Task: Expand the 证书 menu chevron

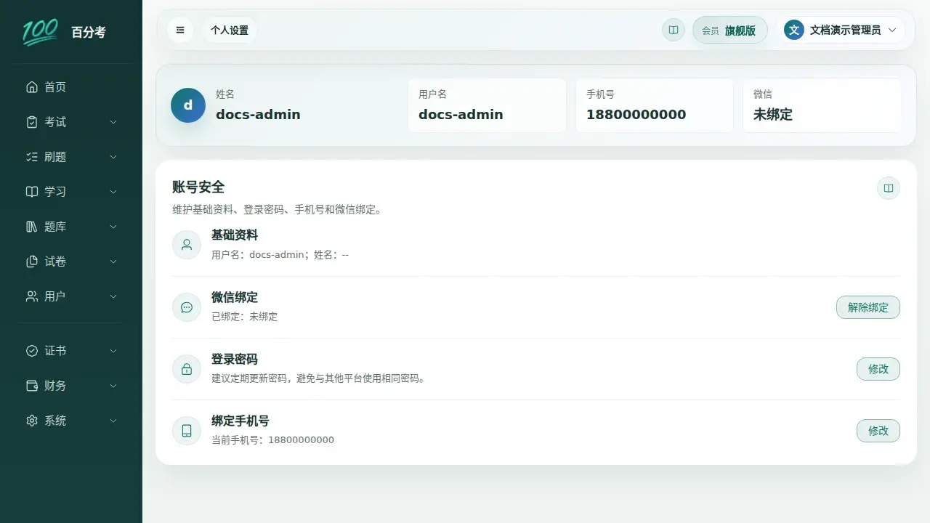Action: pyautogui.click(x=113, y=351)
